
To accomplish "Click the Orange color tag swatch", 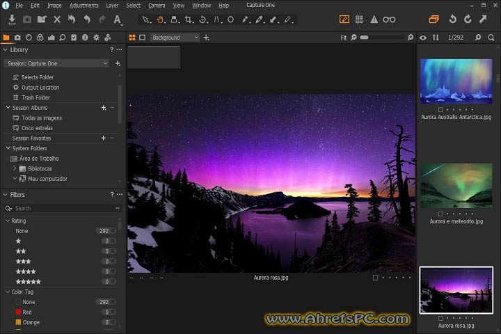I will point(18,322).
